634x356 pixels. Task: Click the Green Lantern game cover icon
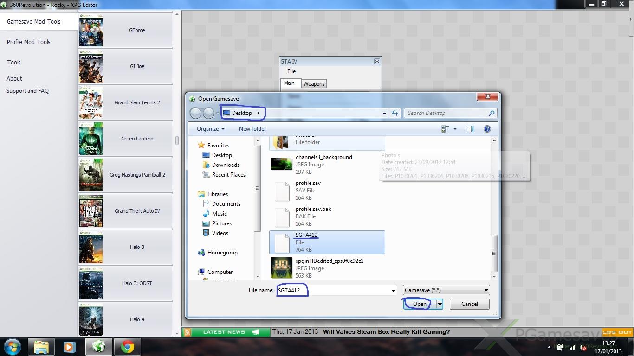(91, 139)
